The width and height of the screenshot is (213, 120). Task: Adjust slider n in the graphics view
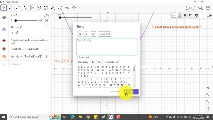pos(76,18)
